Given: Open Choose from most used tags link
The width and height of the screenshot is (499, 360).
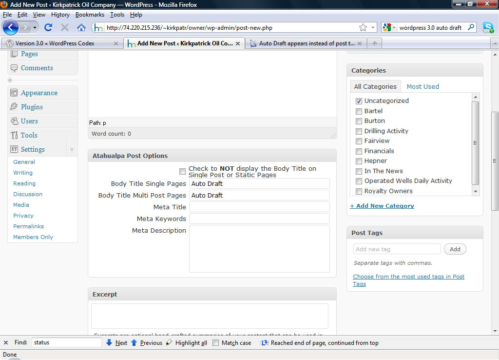Looking at the screenshot, I should [x=408, y=280].
